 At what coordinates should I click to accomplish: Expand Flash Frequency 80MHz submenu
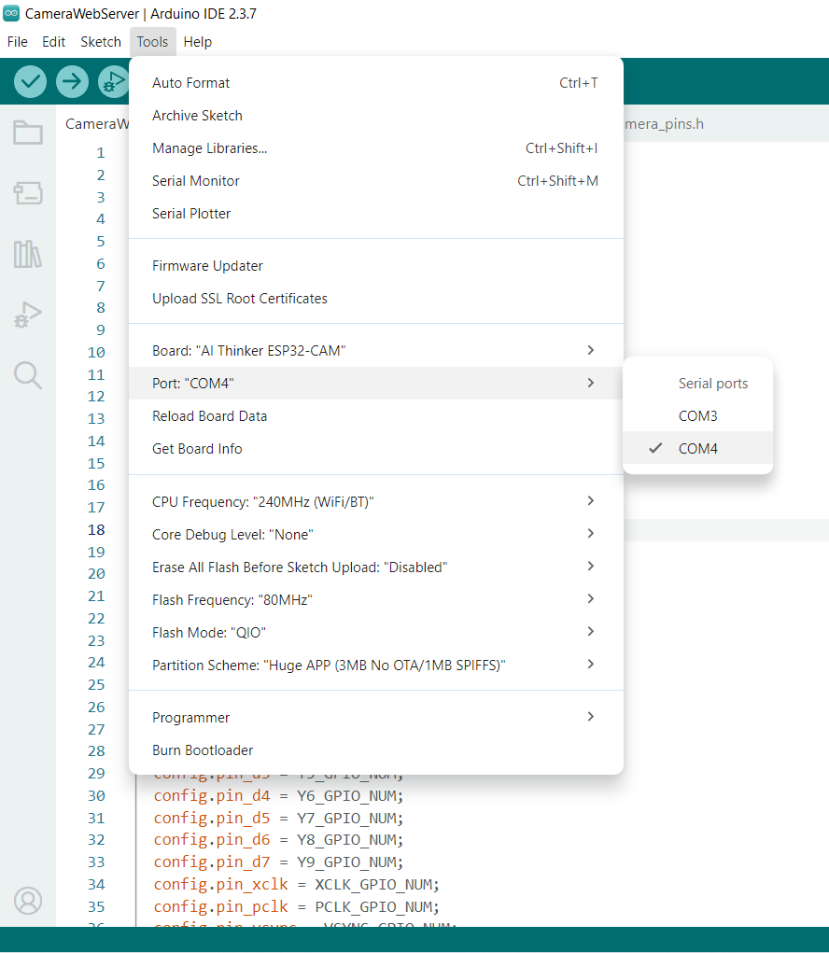point(376,600)
